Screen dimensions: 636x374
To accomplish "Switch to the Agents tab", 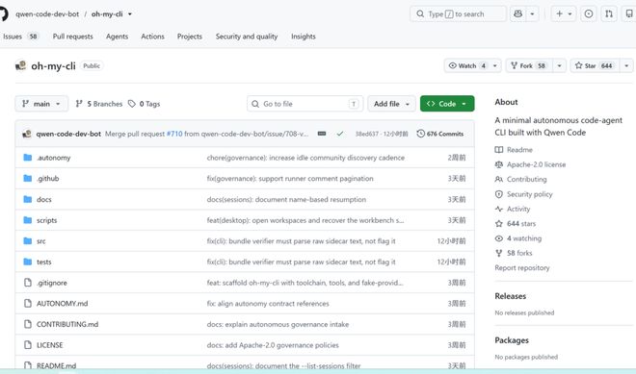I will point(117,37).
